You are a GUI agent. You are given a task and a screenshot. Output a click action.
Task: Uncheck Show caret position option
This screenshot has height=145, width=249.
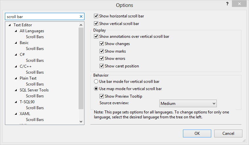point(102,66)
